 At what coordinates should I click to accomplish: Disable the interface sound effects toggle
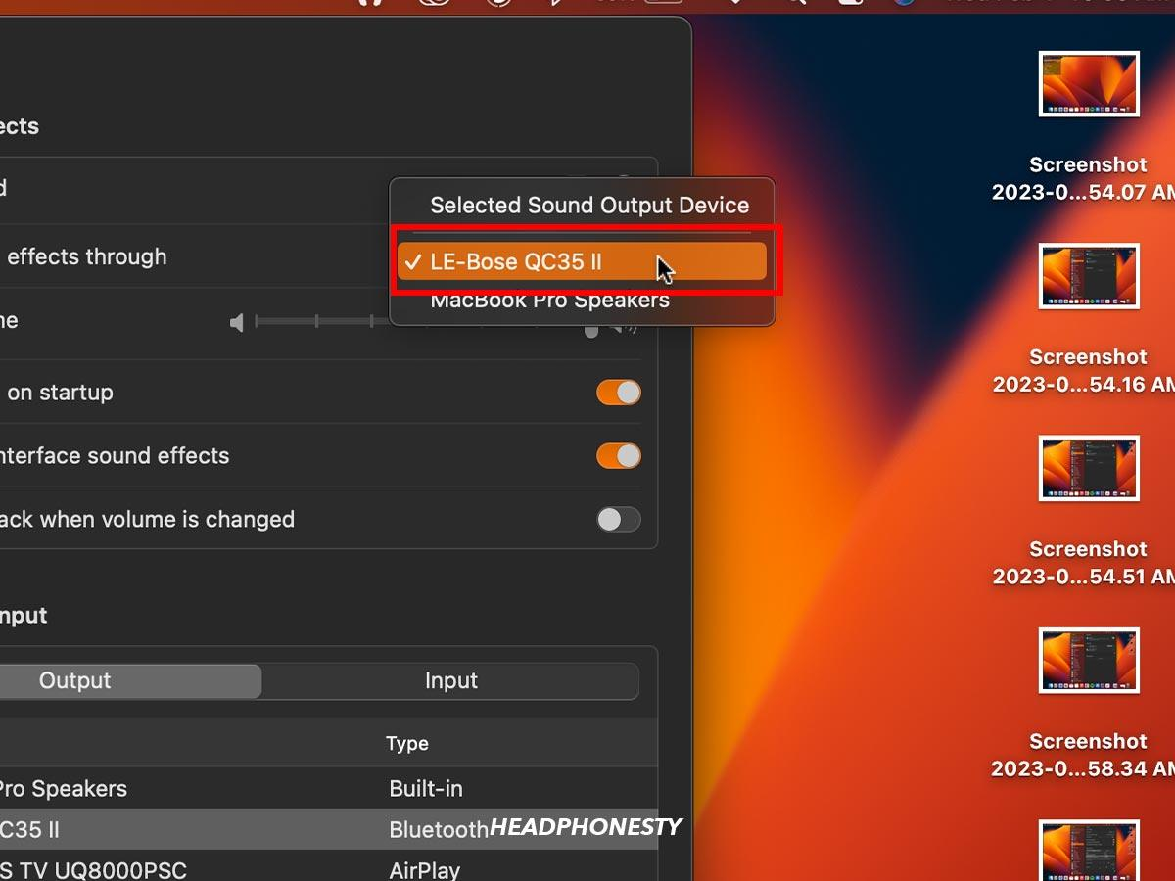618,455
